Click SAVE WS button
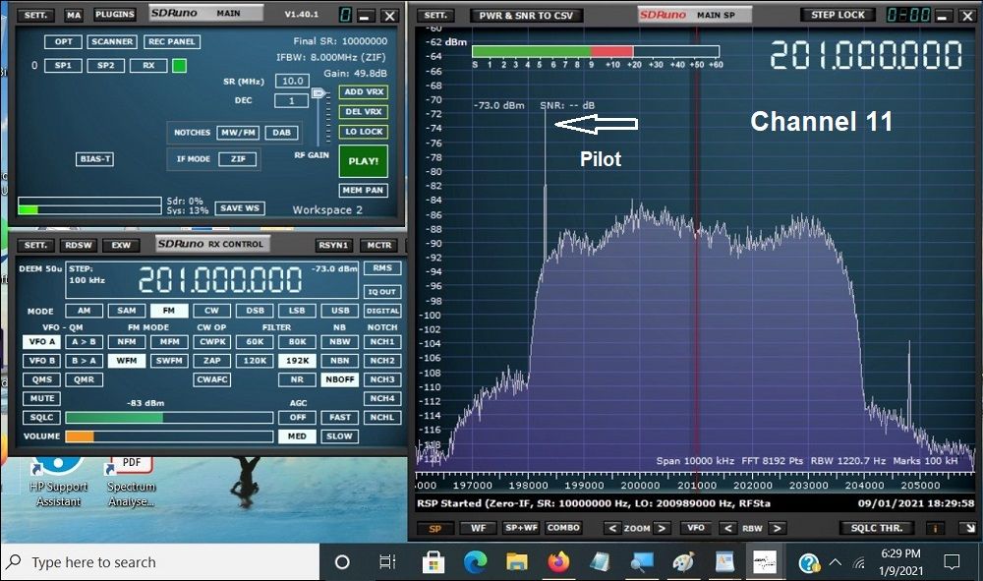 [x=240, y=208]
